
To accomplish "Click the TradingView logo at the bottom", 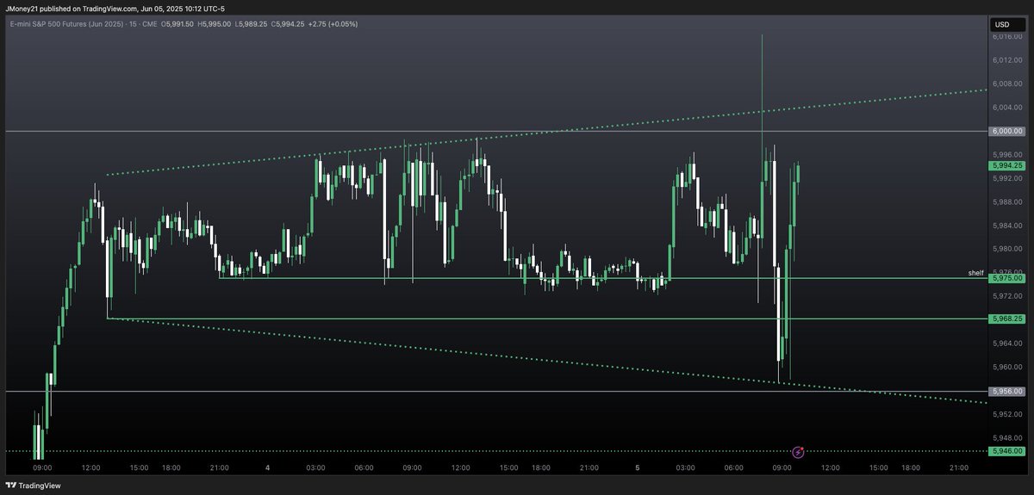I will 33,486.
